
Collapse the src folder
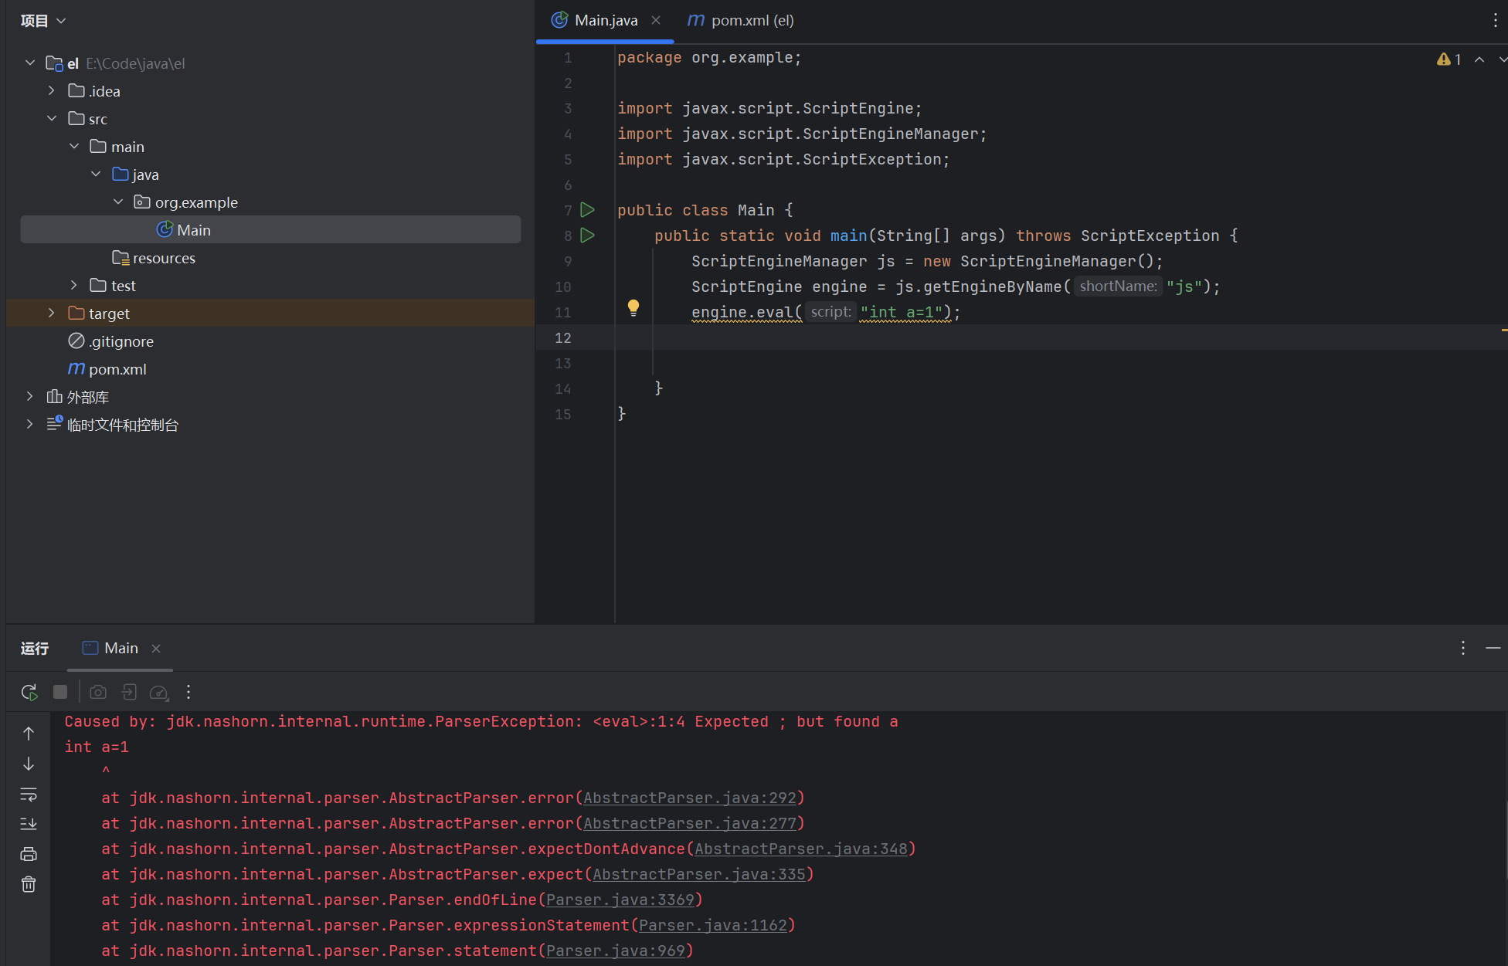click(51, 119)
